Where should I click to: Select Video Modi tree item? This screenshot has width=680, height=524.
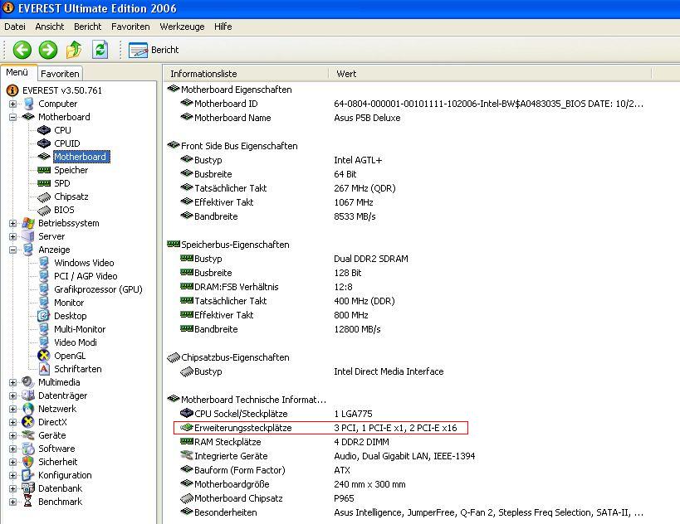[76, 342]
